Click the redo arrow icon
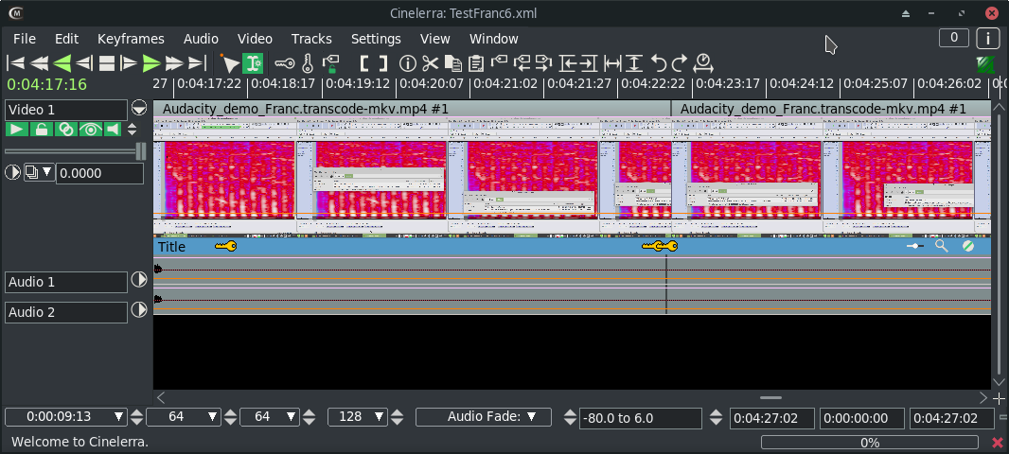The height and width of the screenshot is (454, 1009). click(x=680, y=63)
